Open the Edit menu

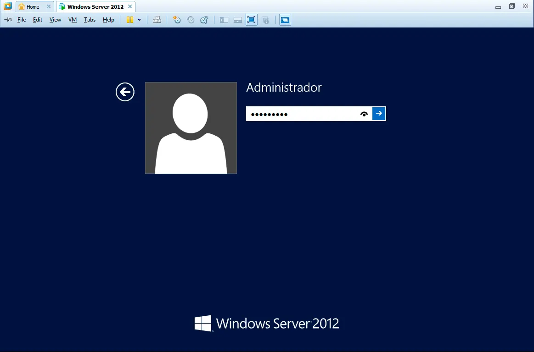point(38,20)
